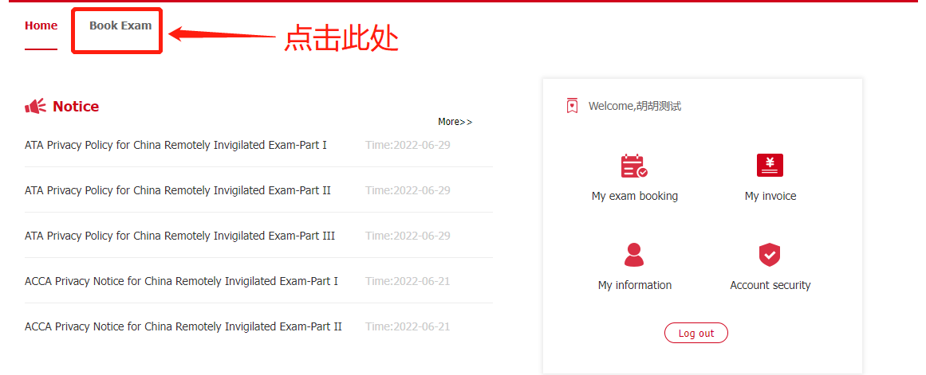
Task: Open the Account security shield icon
Action: click(x=770, y=255)
